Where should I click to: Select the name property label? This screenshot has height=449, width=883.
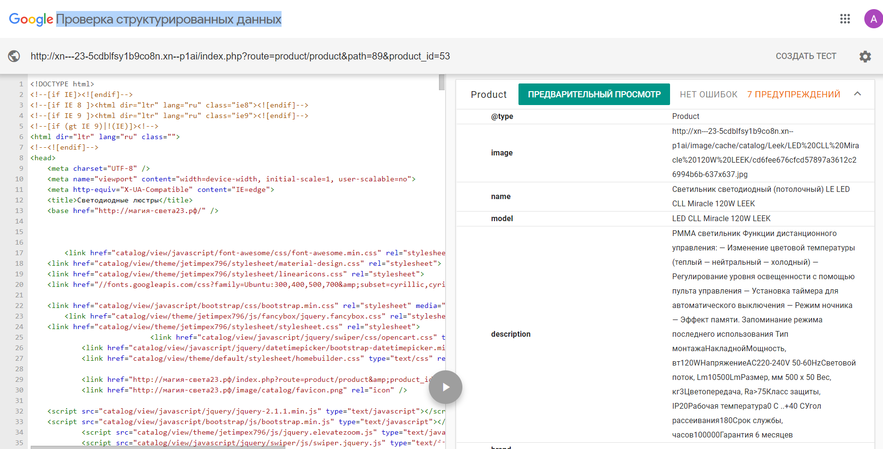coord(501,196)
